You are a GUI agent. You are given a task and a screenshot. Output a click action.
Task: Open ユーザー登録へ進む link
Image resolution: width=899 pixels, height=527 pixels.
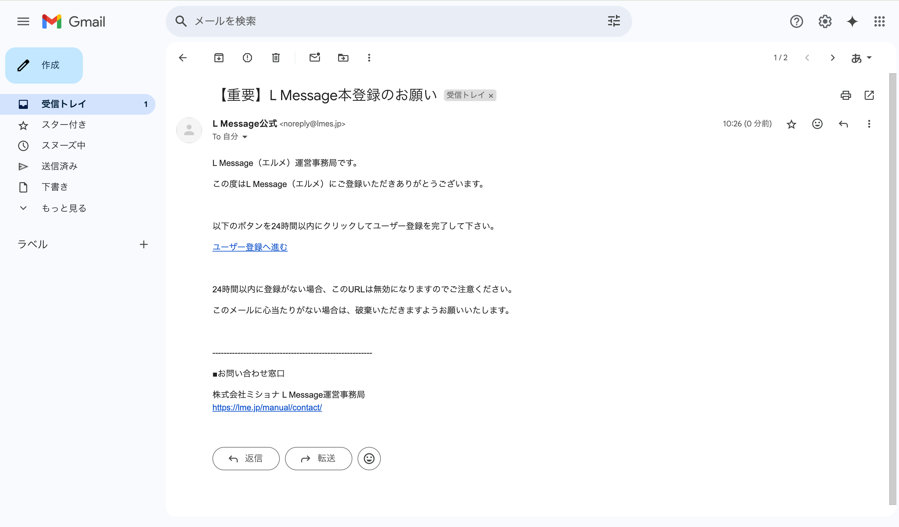tap(250, 247)
